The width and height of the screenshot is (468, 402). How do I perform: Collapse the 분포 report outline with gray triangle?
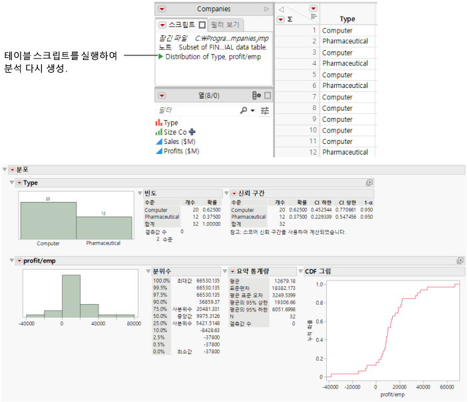[x=5, y=169]
